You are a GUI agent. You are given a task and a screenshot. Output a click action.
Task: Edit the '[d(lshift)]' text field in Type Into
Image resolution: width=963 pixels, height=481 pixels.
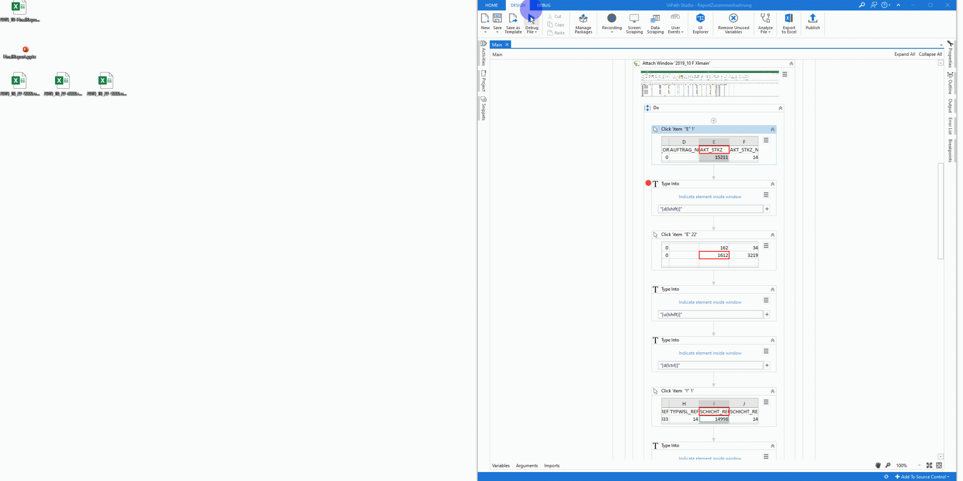[710, 209]
